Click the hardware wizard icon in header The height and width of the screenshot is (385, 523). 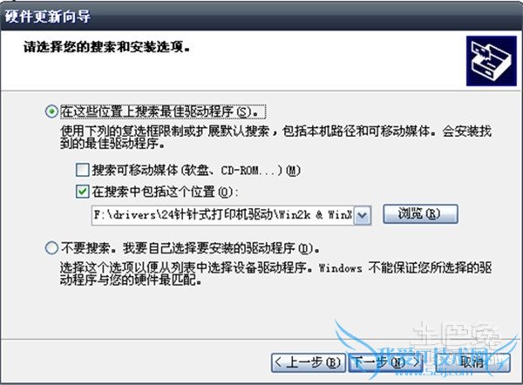pos(492,61)
